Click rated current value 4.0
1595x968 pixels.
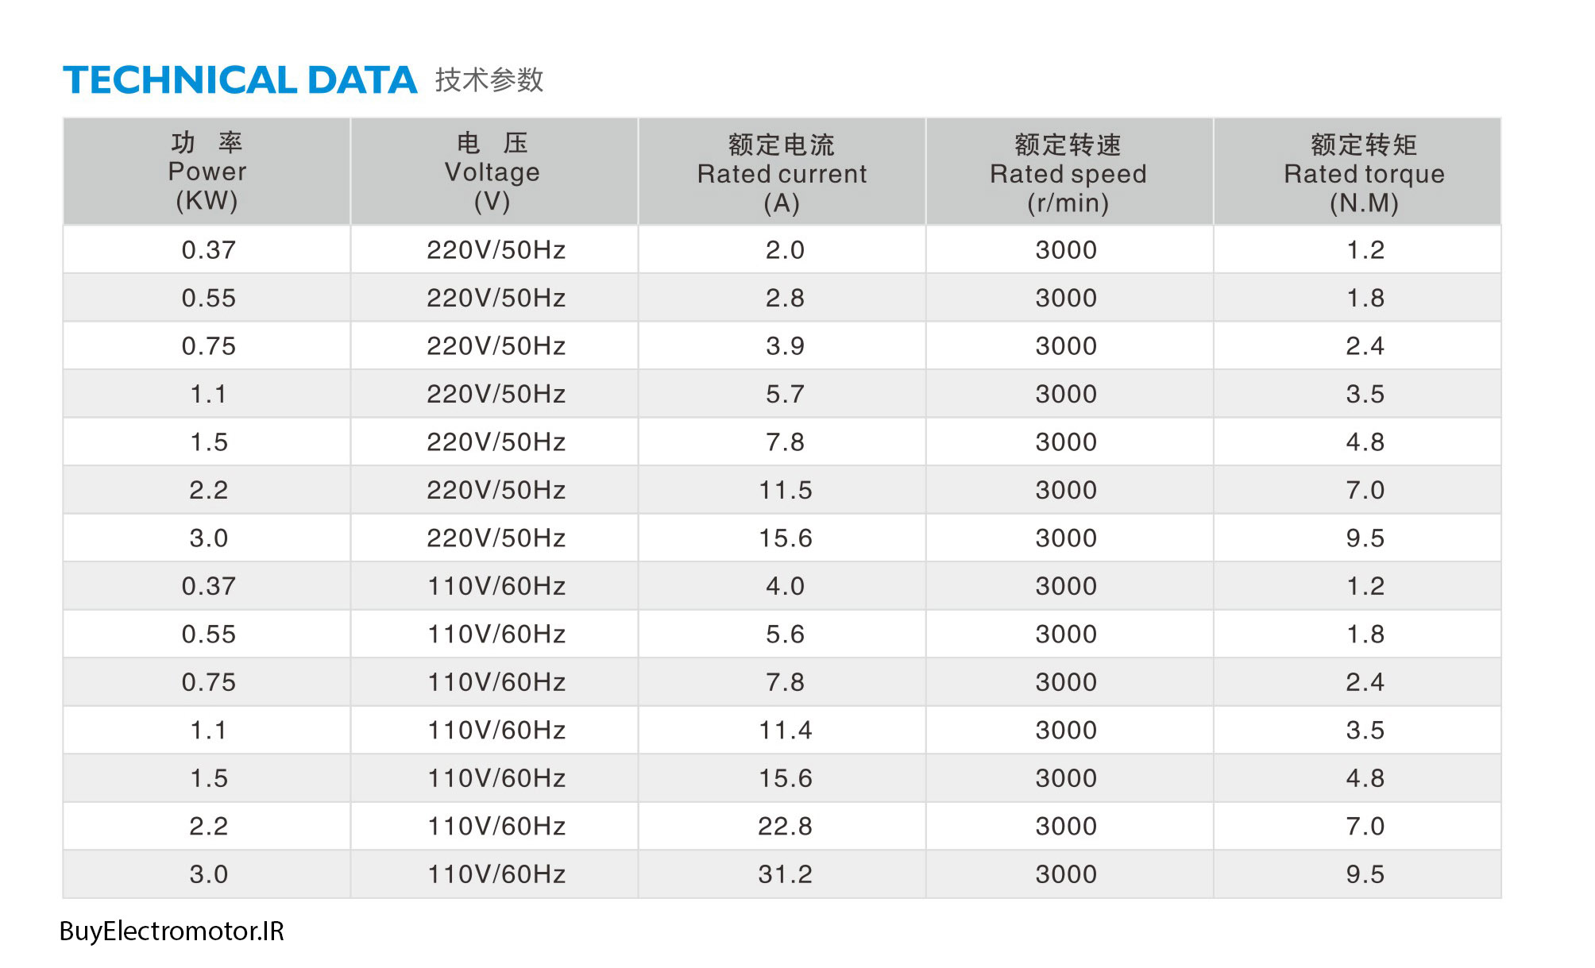[785, 586]
